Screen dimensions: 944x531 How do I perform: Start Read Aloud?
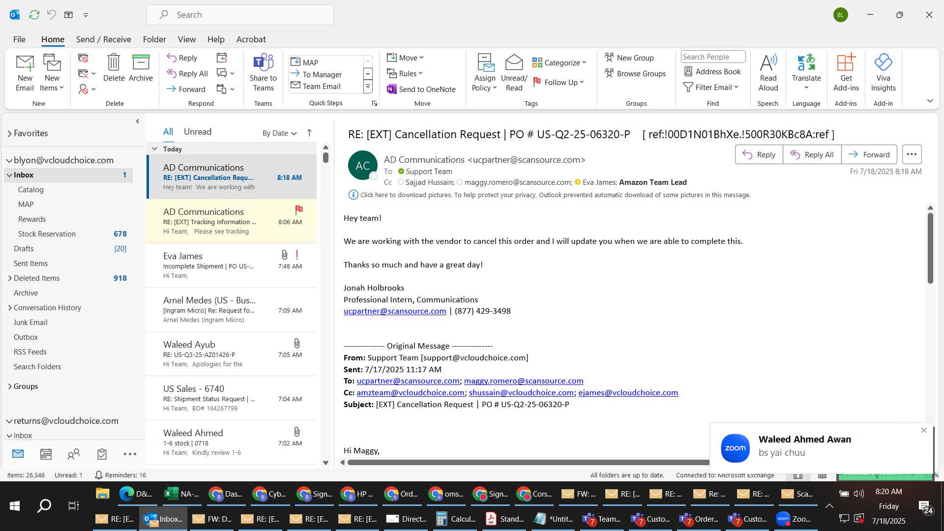(x=768, y=73)
